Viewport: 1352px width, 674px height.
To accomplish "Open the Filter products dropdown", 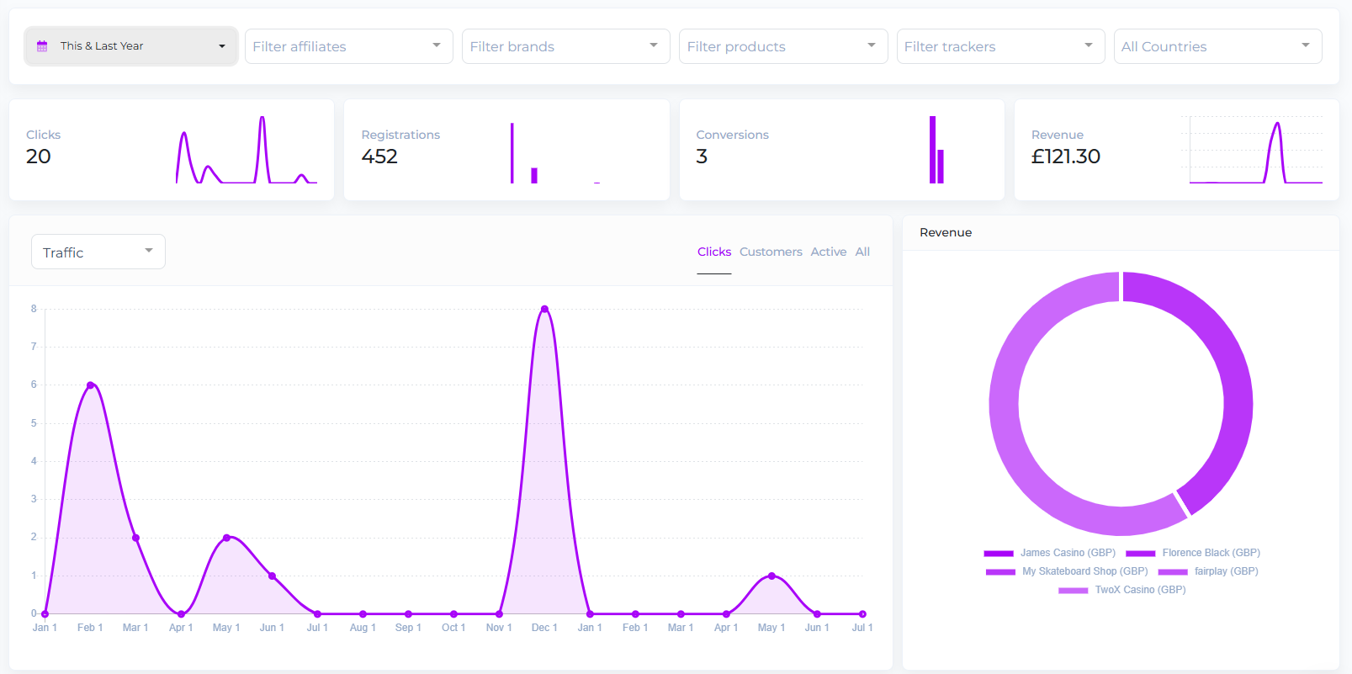I will point(782,46).
